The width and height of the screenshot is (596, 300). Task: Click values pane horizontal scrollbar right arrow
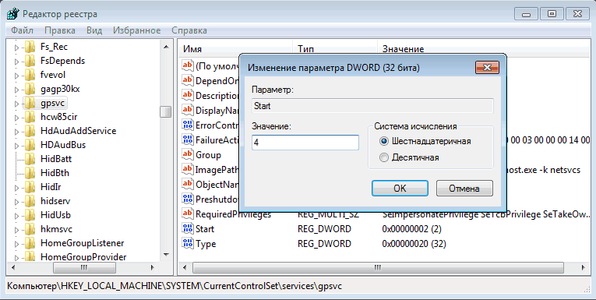tap(584, 268)
